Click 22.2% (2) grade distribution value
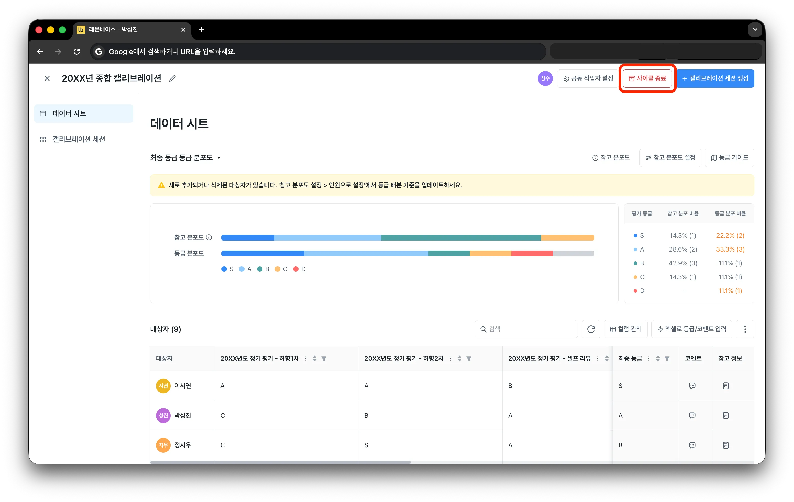 point(730,235)
